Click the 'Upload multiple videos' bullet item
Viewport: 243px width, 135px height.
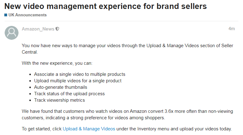coord(78,81)
